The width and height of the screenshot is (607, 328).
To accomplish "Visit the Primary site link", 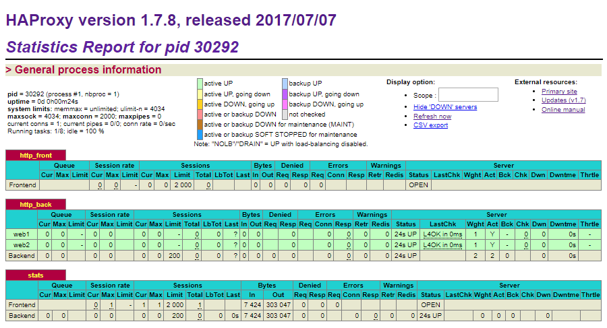I will point(559,92).
